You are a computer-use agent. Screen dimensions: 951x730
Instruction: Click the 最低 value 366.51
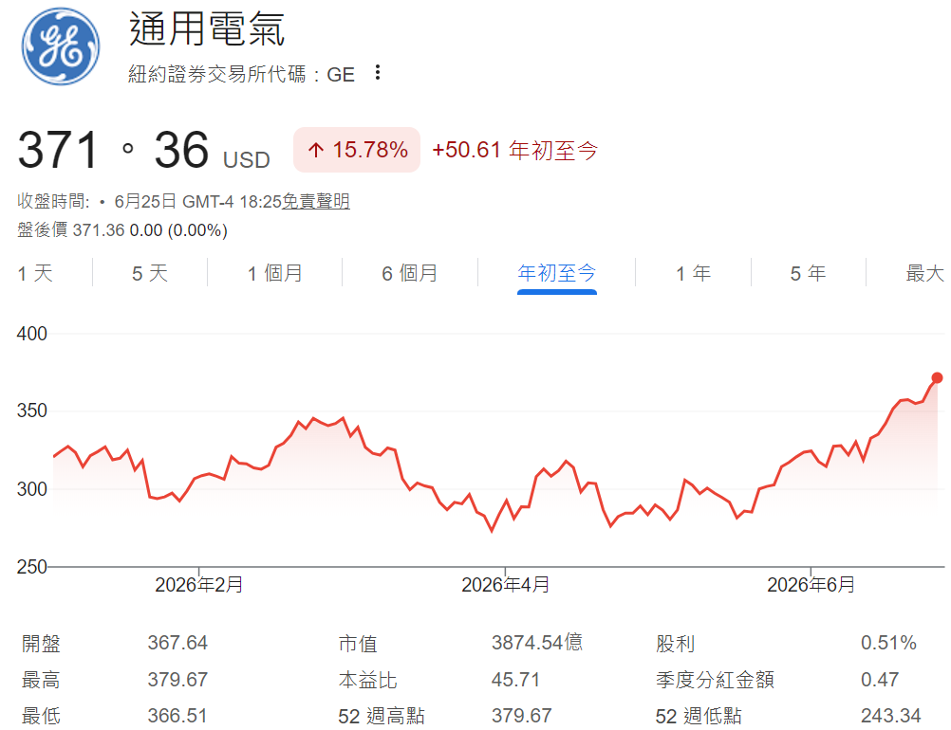click(177, 716)
